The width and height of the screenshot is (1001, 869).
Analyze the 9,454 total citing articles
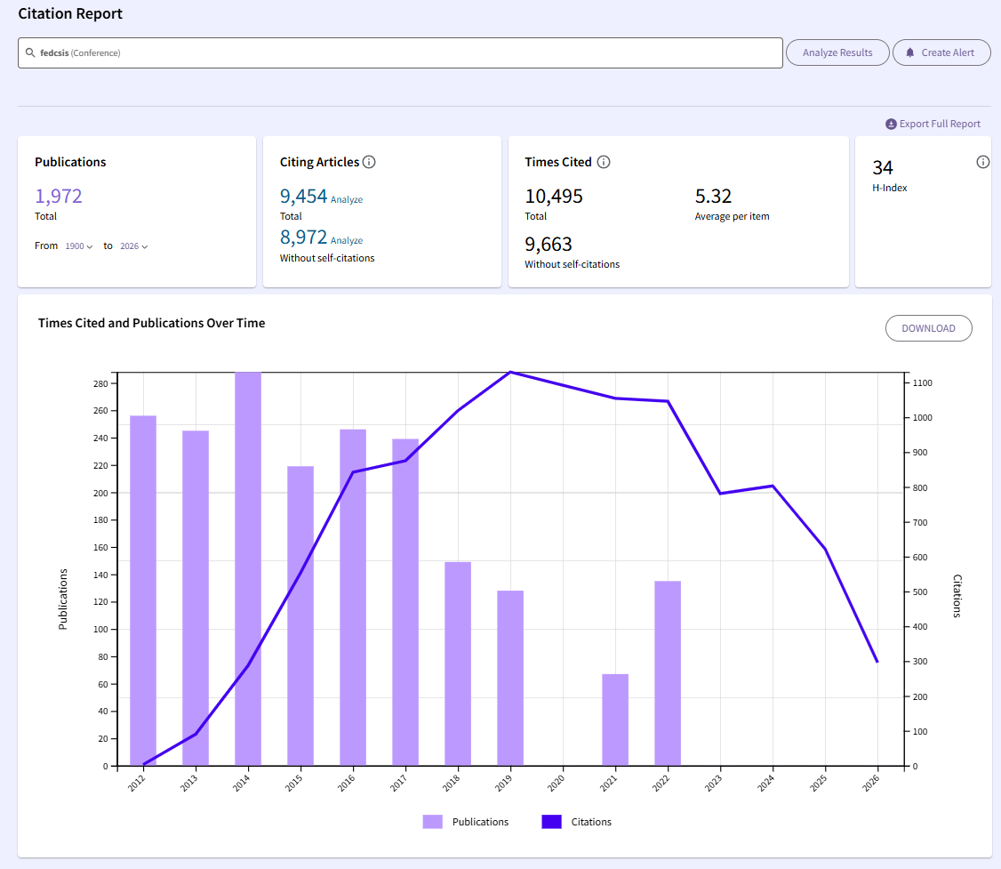[347, 200]
